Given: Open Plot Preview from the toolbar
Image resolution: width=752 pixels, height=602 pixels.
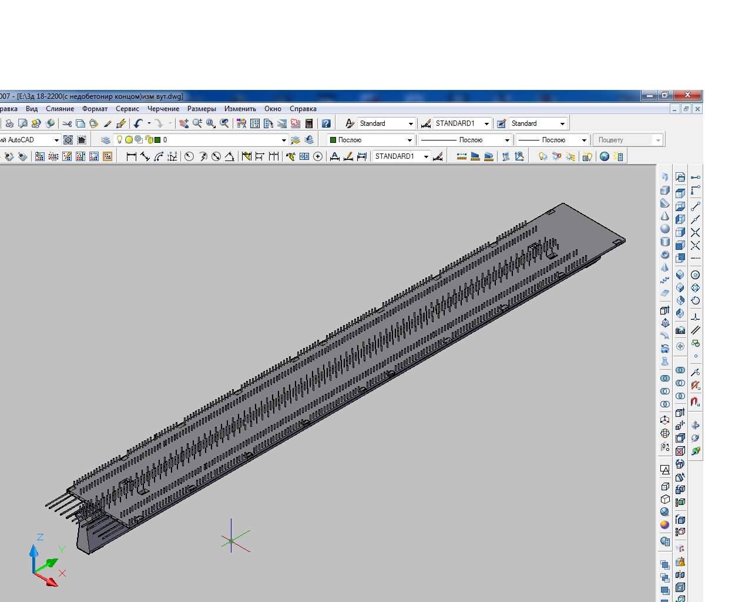Looking at the screenshot, I should point(23,123).
